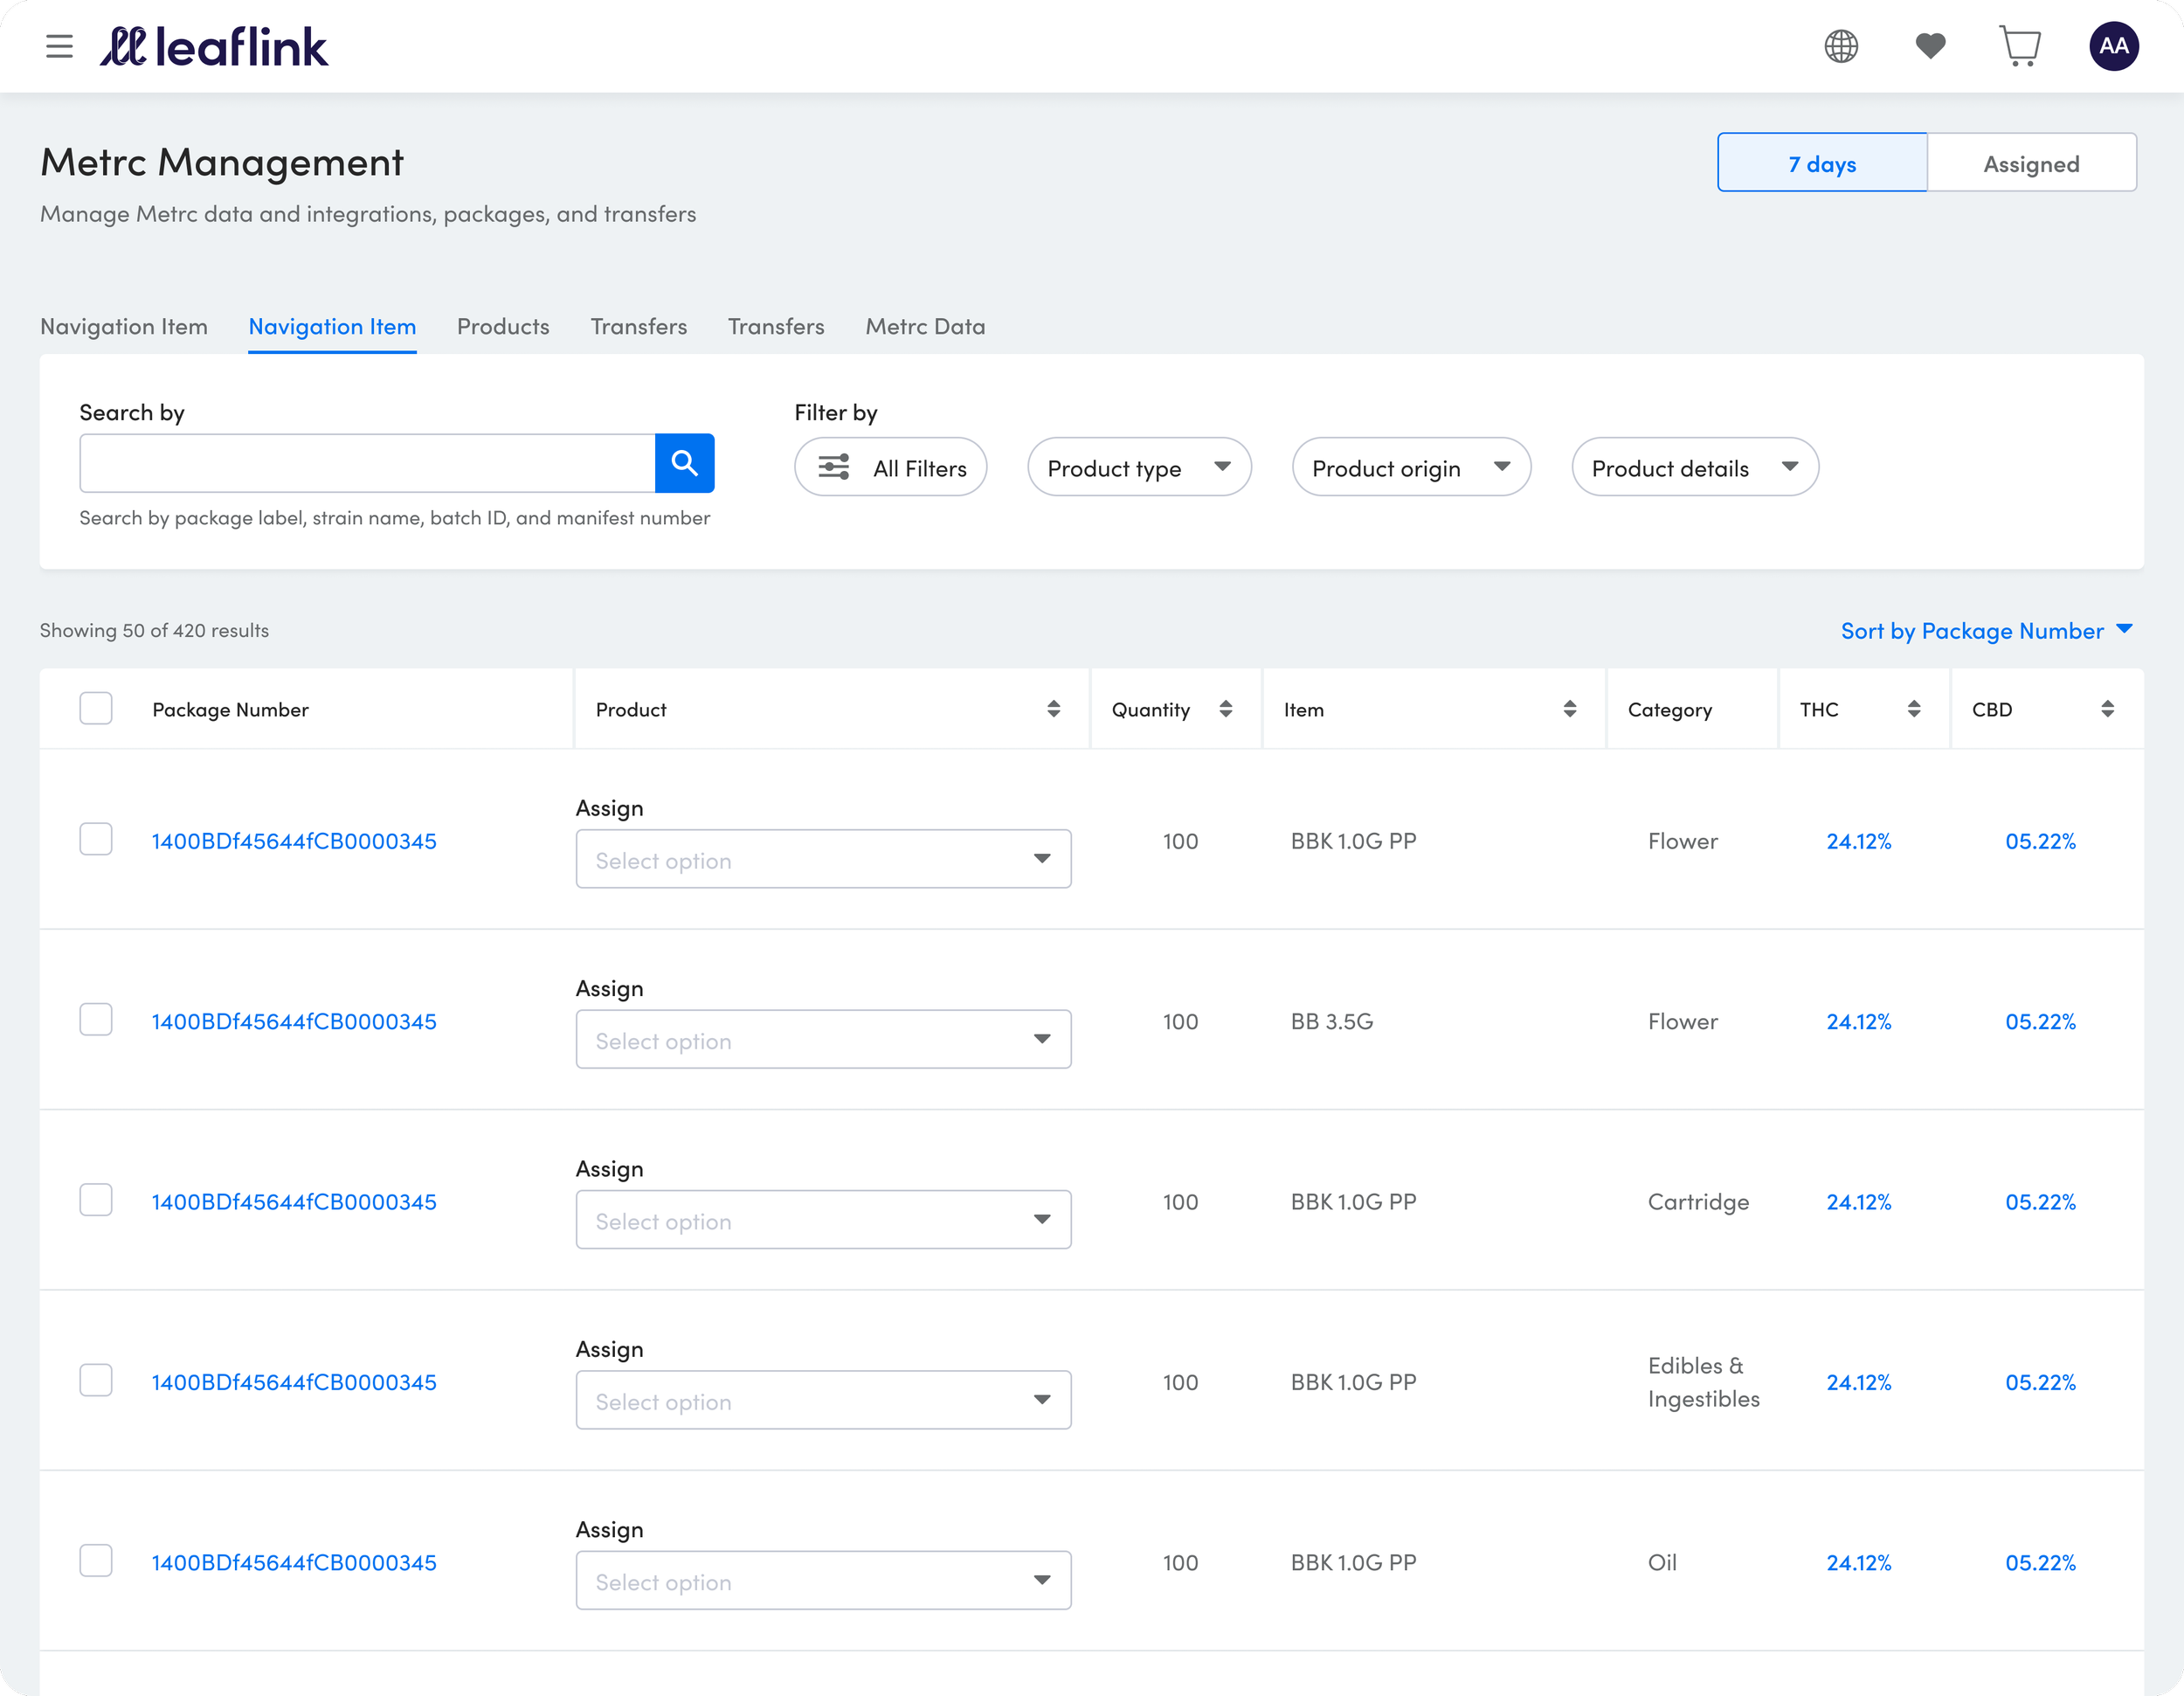The image size is (2184, 1696).
Task: Open the shopping cart
Action: (2020, 46)
